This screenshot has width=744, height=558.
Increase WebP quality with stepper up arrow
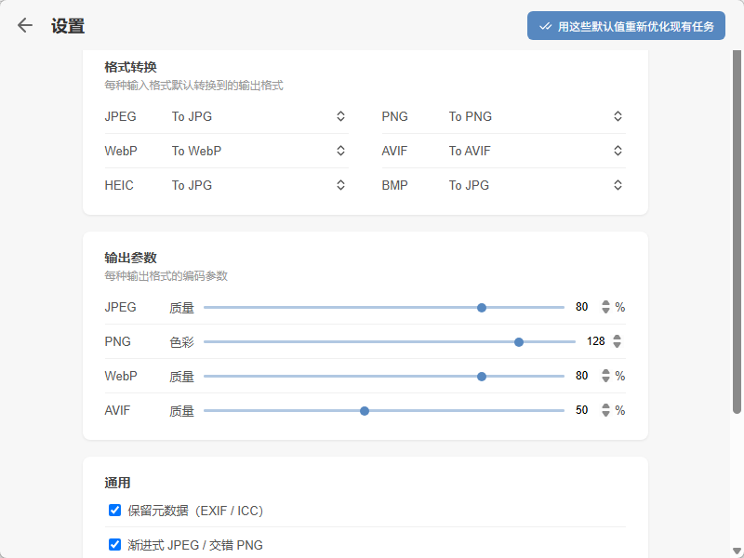[x=605, y=372]
